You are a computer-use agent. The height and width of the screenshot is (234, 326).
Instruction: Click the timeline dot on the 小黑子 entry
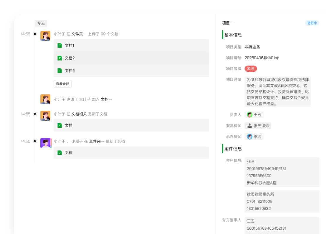[x=35, y=141]
